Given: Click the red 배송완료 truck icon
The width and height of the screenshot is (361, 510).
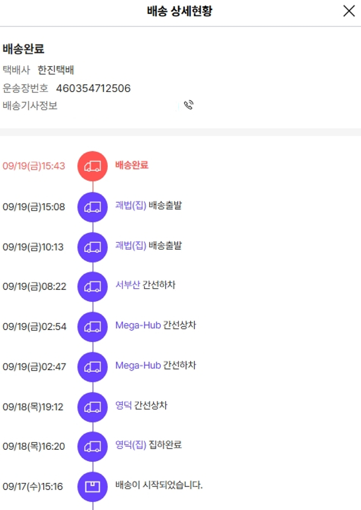Looking at the screenshot, I should [92, 166].
